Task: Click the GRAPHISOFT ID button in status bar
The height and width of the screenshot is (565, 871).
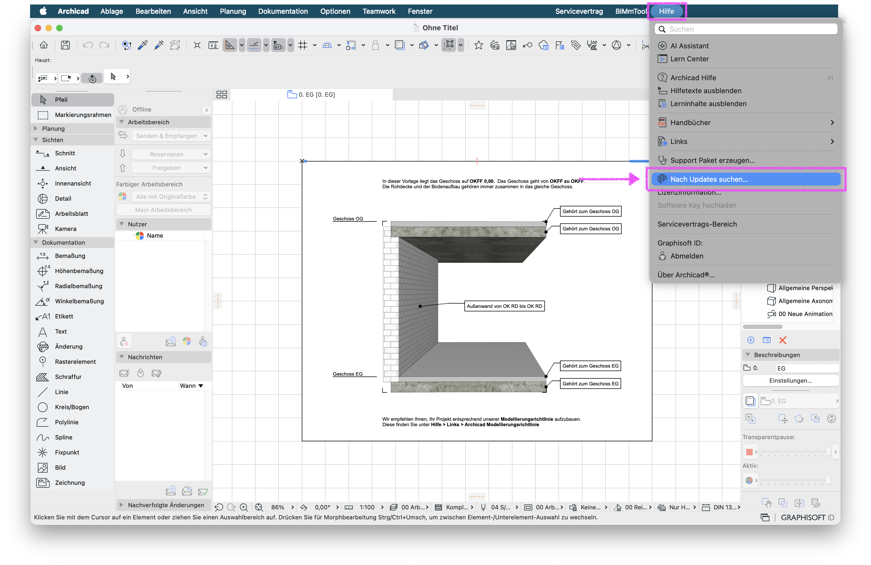Action: pos(807,517)
